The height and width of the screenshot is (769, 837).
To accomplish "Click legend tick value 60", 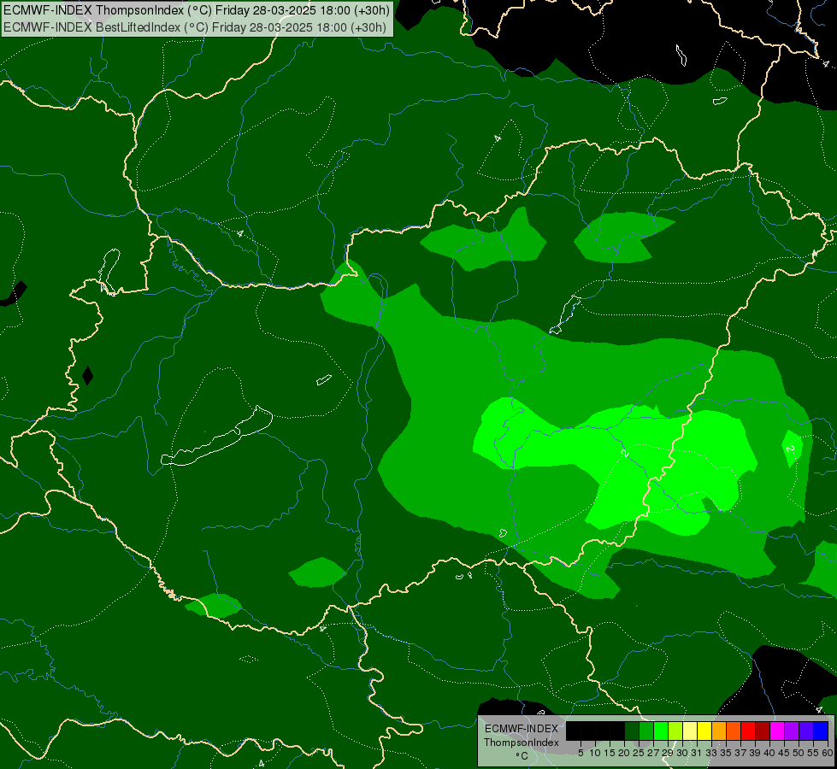I will pos(827,753).
